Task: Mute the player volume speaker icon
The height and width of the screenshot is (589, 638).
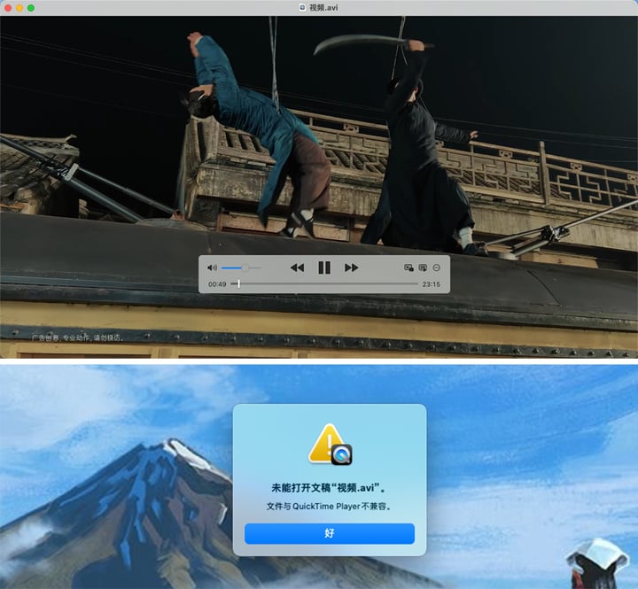Action: [212, 267]
